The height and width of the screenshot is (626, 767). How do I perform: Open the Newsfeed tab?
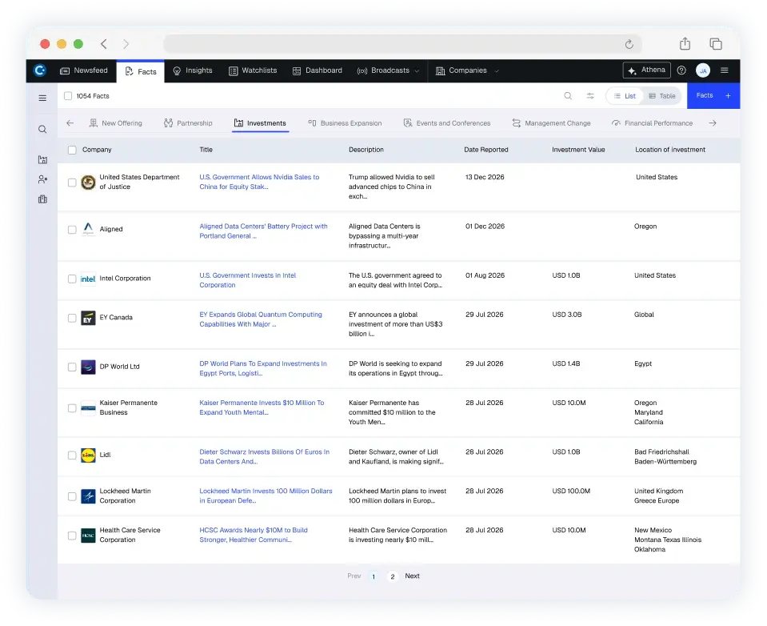(84, 70)
